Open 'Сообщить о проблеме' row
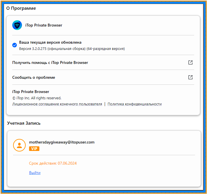This screenshot has height=194, width=207. [x=103, y=77]
